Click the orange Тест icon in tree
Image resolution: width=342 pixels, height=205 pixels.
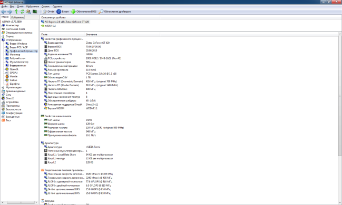click(x=3, y=120)
